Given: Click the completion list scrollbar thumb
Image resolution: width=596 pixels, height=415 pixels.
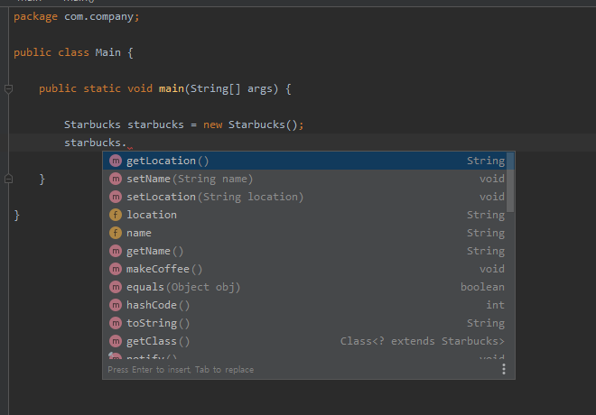Looking at the screenshot, I should (x=510, y=182).
